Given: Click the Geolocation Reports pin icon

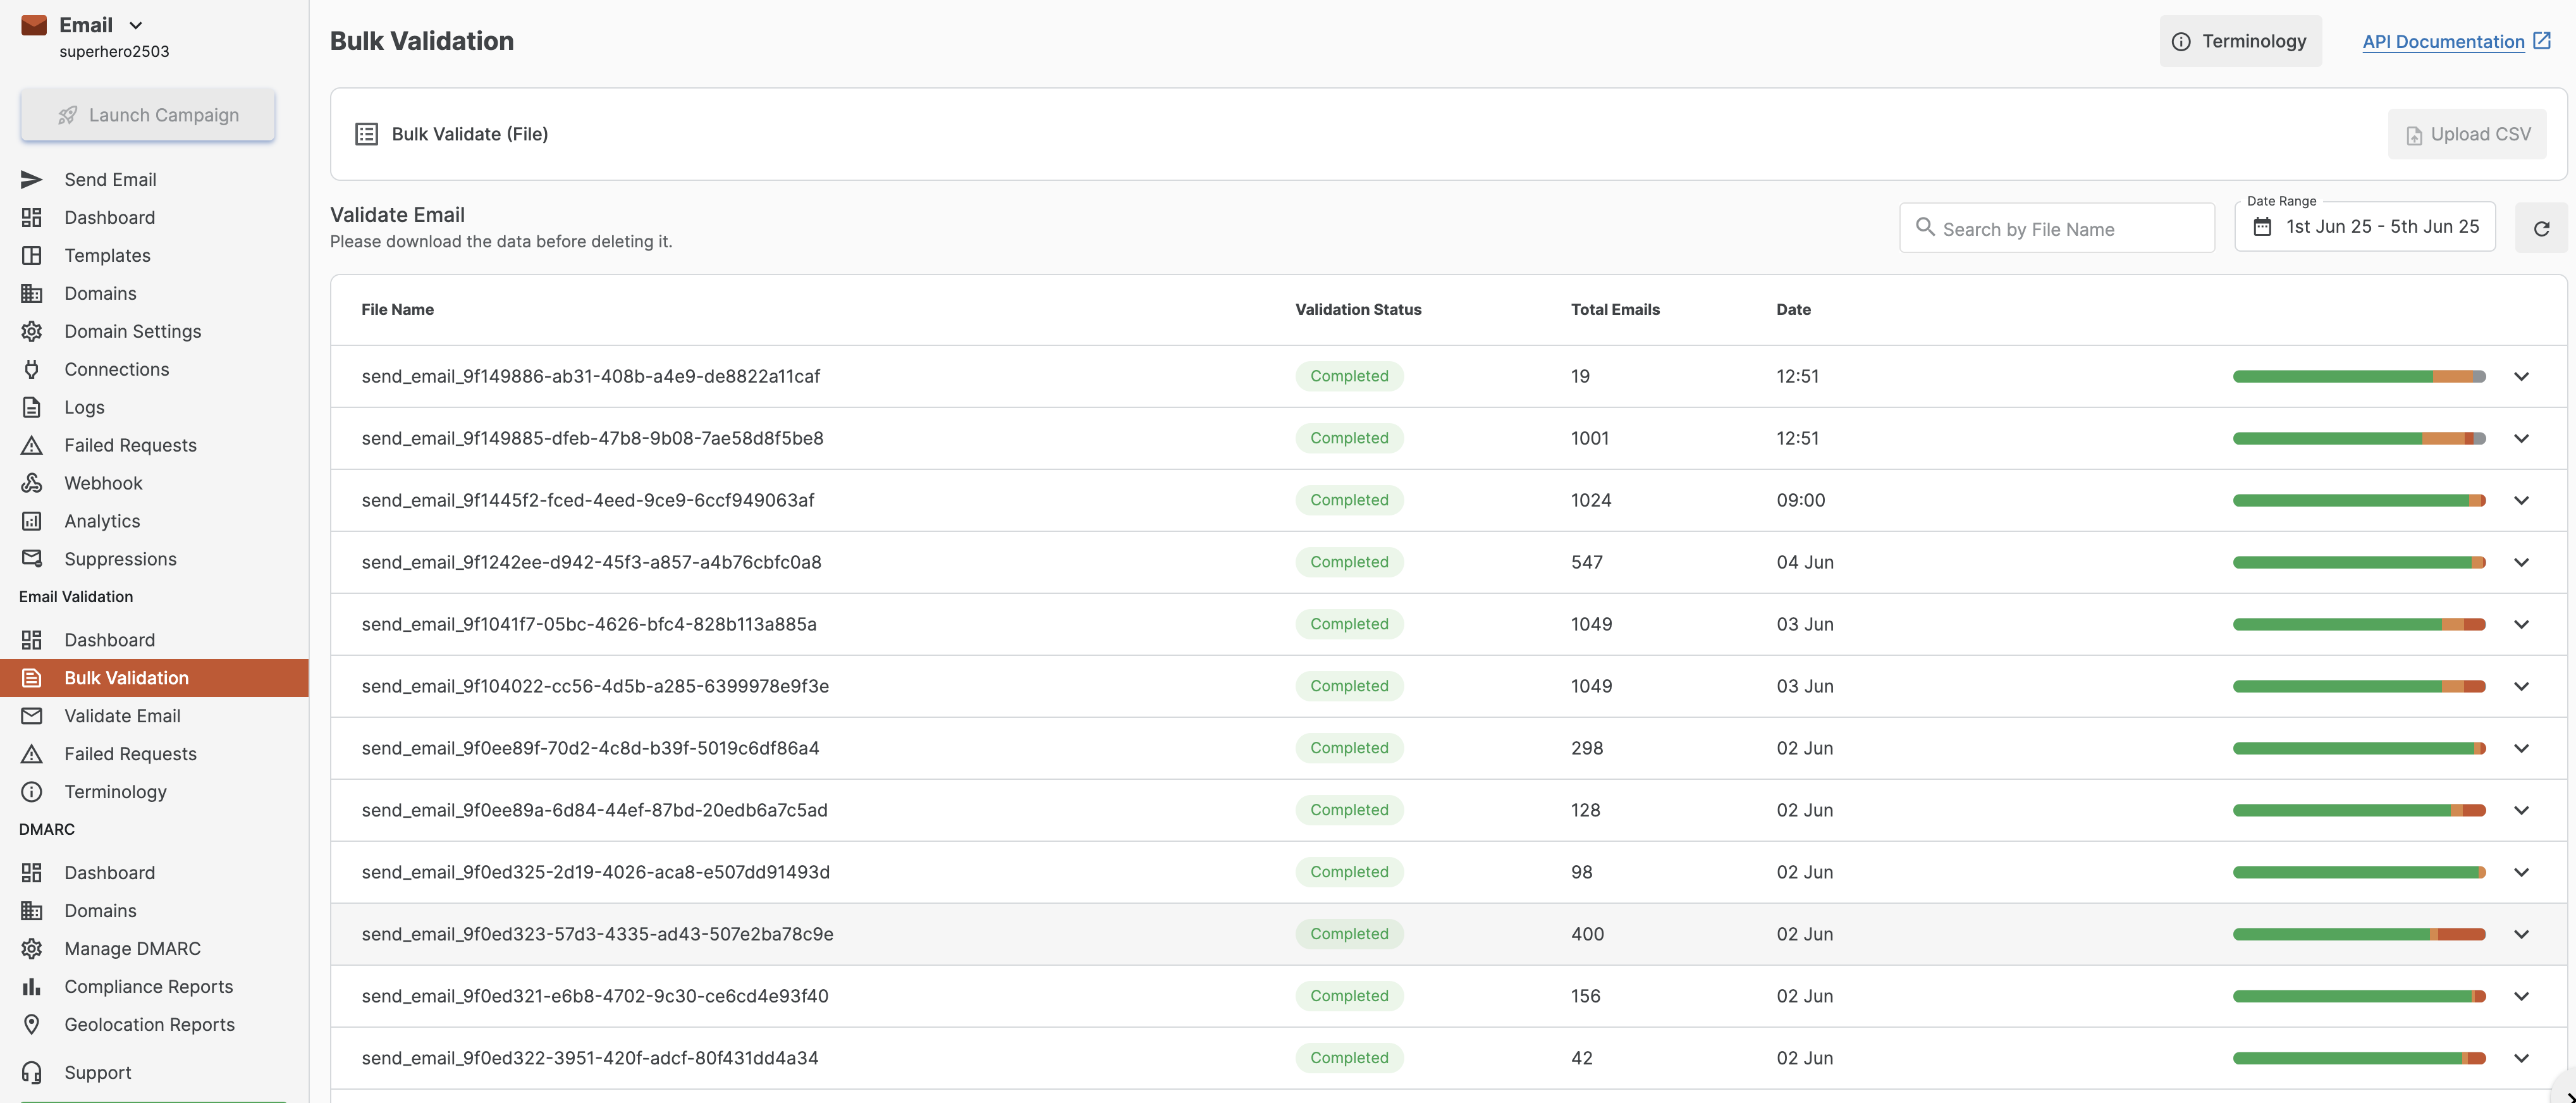Looking at the screenshot, I should (x=32, y=1025).
